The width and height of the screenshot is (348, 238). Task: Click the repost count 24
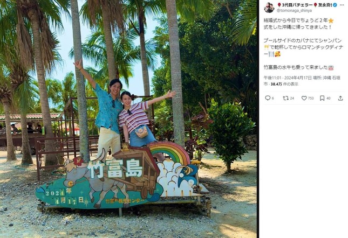click(x=292, y=98)
